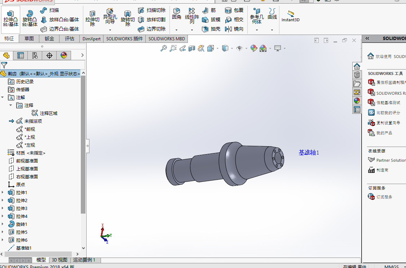406x268 pixels.
Task: Open the 评估 evaluate tab
Action: 69,39
